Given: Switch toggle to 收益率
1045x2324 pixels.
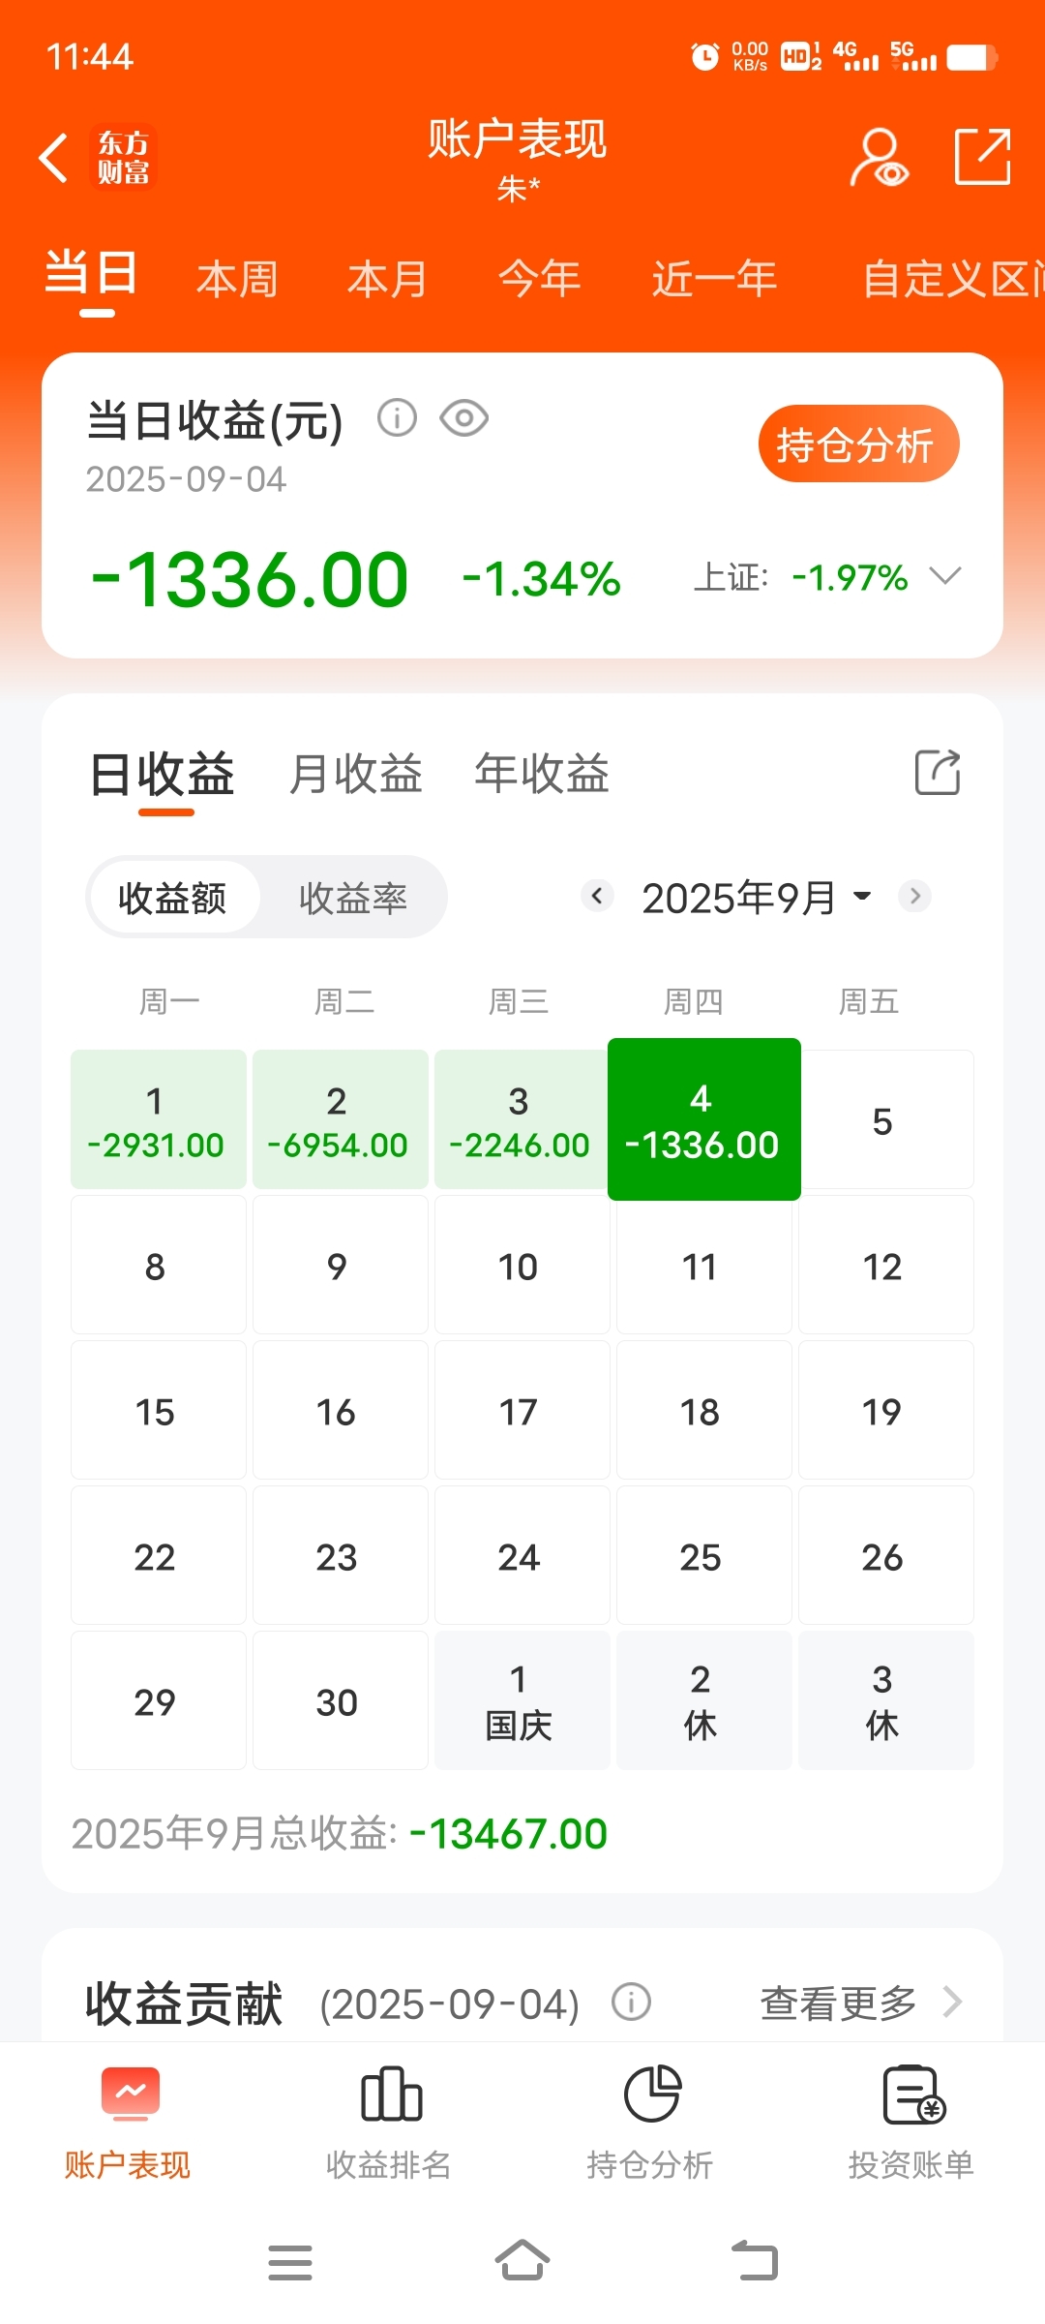Looking at the screenshot, I should 352,898.
